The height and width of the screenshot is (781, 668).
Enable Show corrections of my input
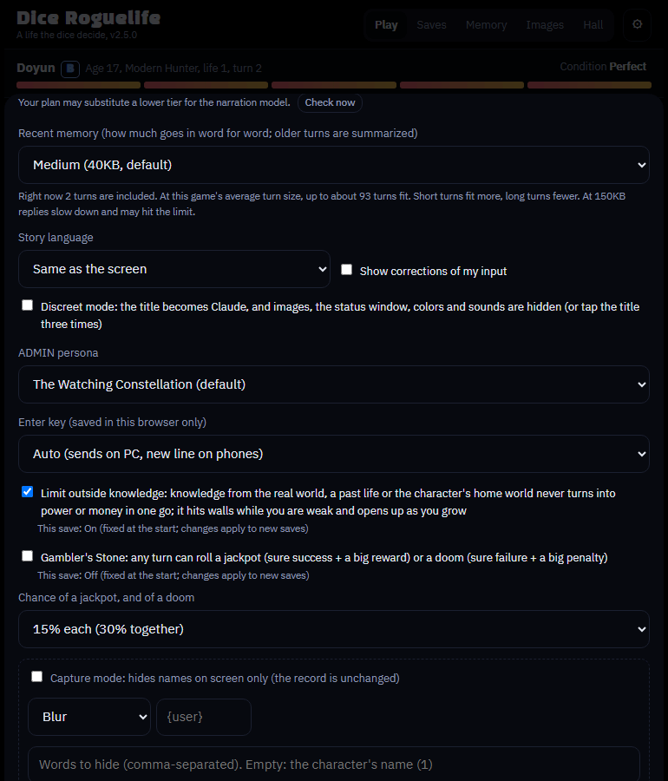346,270
